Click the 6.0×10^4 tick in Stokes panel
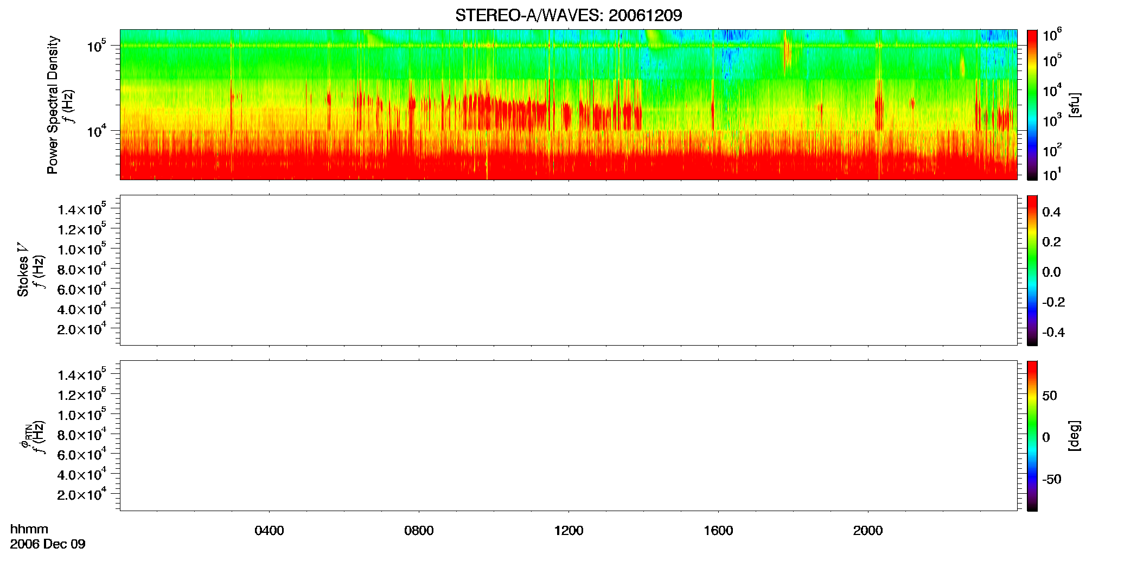This screenshot has width=1137, height=586. pos(82,289)
